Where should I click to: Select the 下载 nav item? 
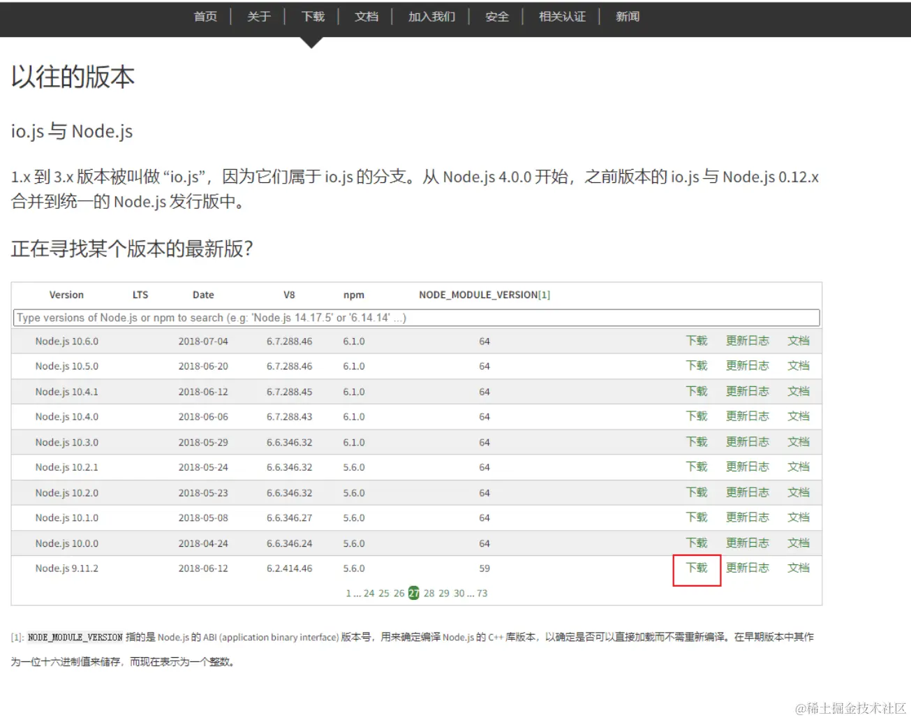click(313, 16)
